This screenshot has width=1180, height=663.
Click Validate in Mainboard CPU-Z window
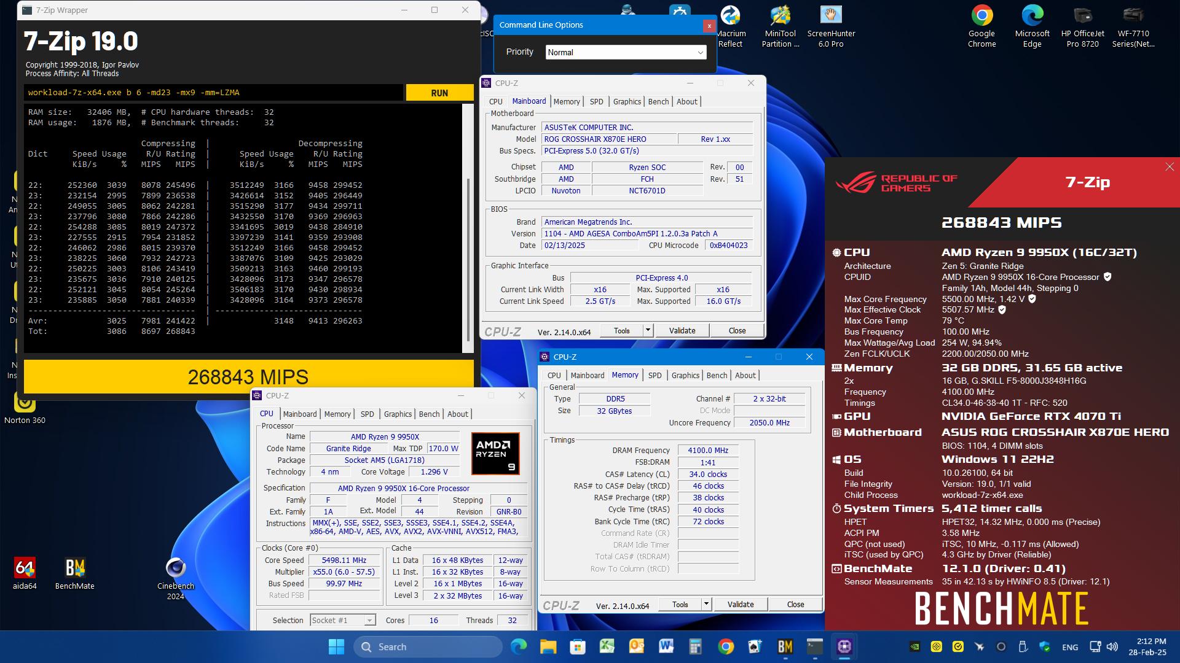point(682,331)
